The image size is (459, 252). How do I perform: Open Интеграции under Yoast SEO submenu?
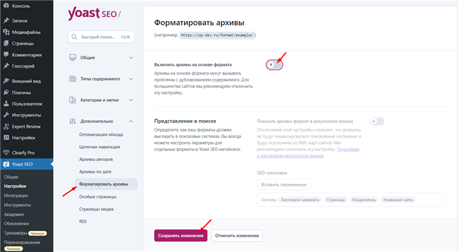point(16,196)
